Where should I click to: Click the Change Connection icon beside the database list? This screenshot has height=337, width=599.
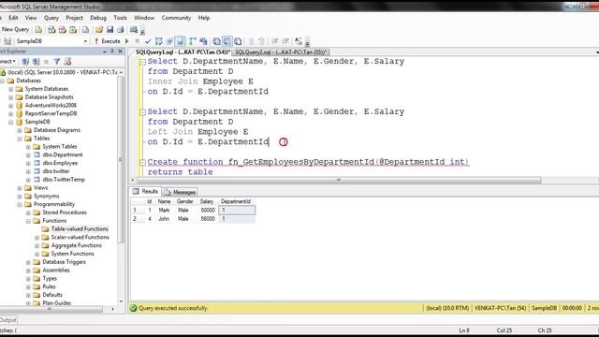(7, 41)
